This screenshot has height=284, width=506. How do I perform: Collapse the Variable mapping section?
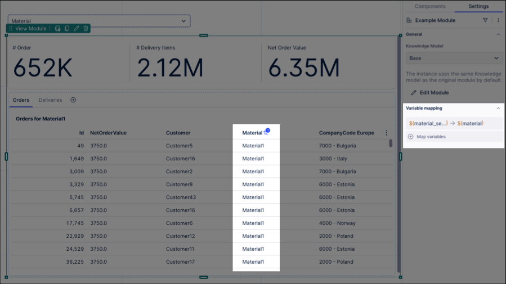tap(498, 109)
